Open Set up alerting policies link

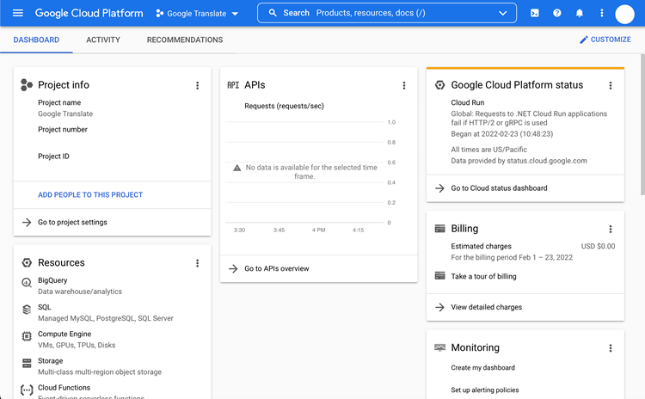[x=484, y=390]
